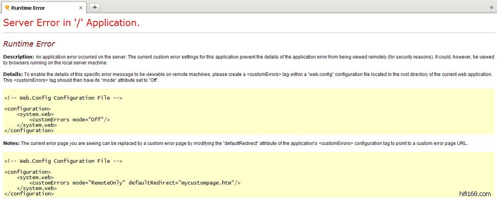The height and width of the screenshot is (200, 497).
Task: Open a new tab with plus button
Action: (x=95, y=7)
